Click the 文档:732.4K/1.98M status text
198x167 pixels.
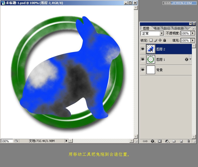click(42, 141)
